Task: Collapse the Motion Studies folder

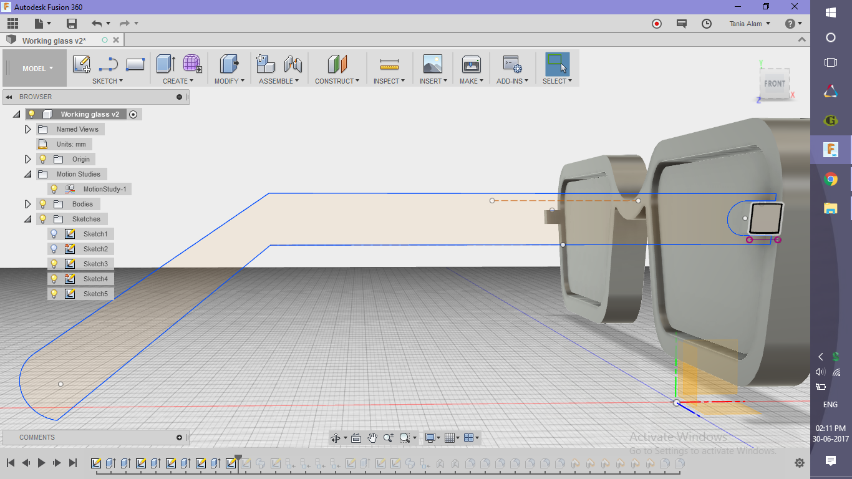Action: [x=27, y=174]
